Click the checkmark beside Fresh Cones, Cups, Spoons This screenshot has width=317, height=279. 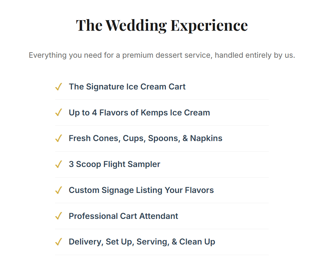(x=58, y=138)
